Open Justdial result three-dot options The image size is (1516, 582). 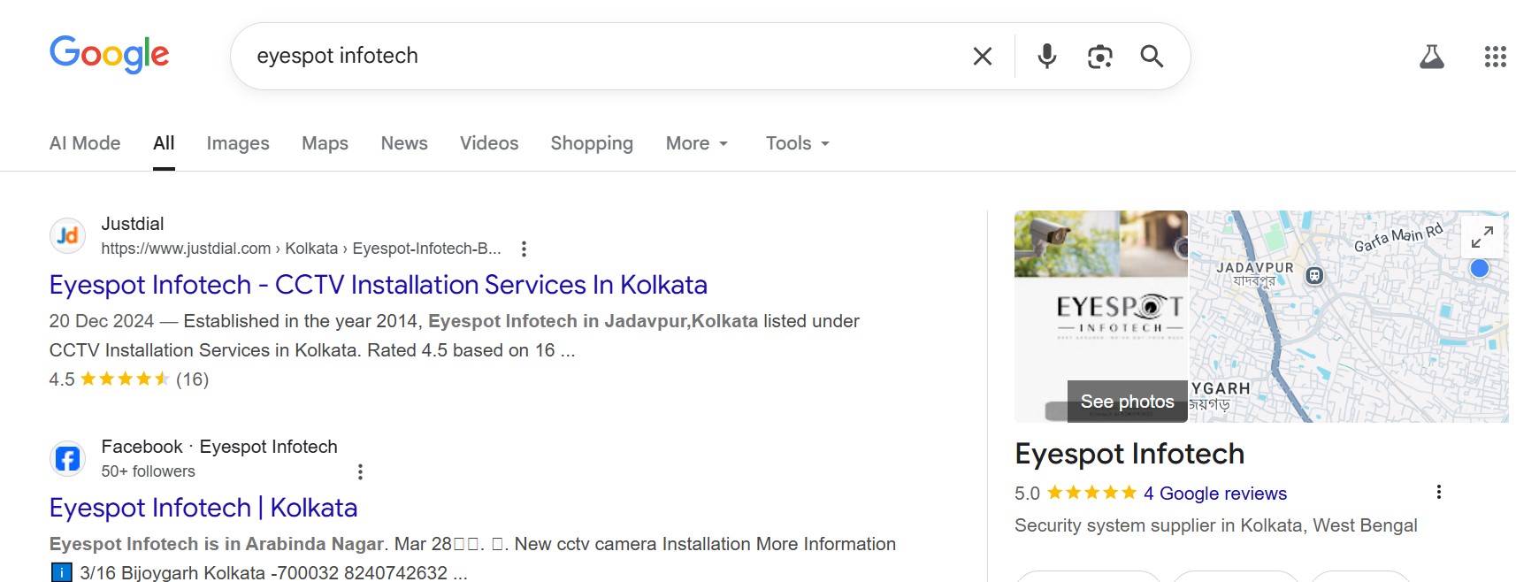524,249
